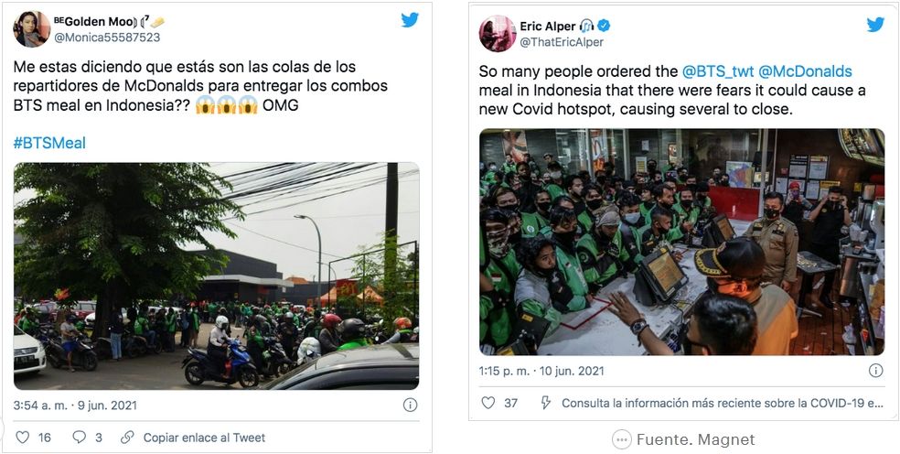Screen dimensions: 900x454
Task: Open the #BTSMeal hashtag
Action: (49, 143)
